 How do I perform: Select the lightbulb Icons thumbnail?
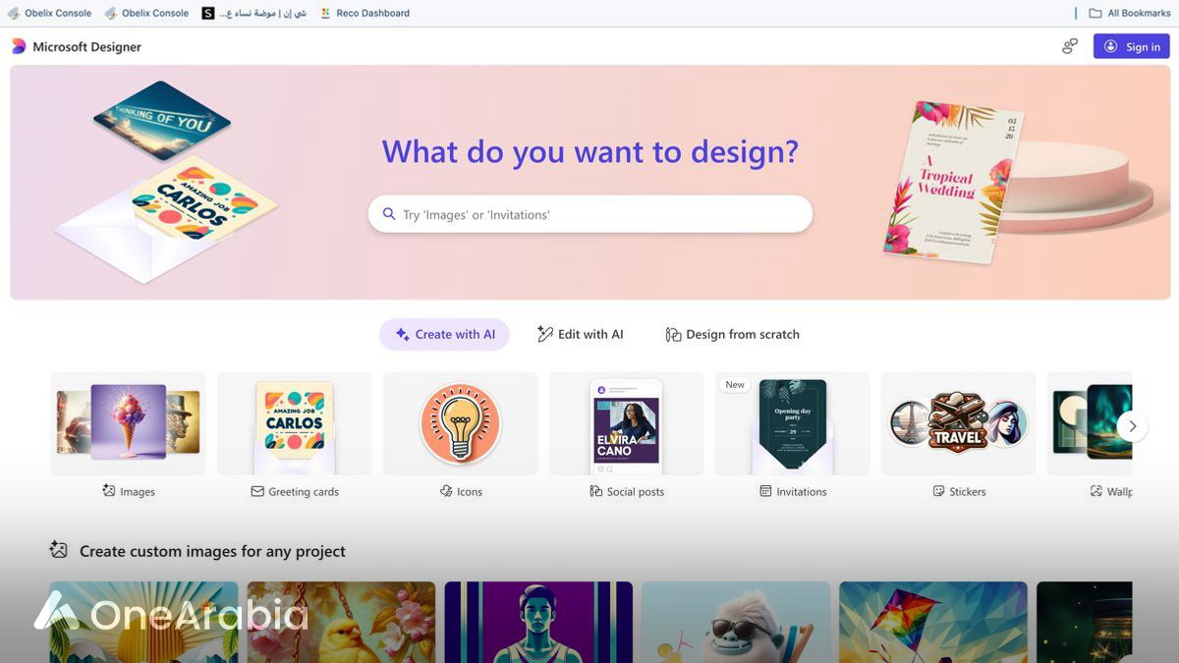tap(460, 423)
